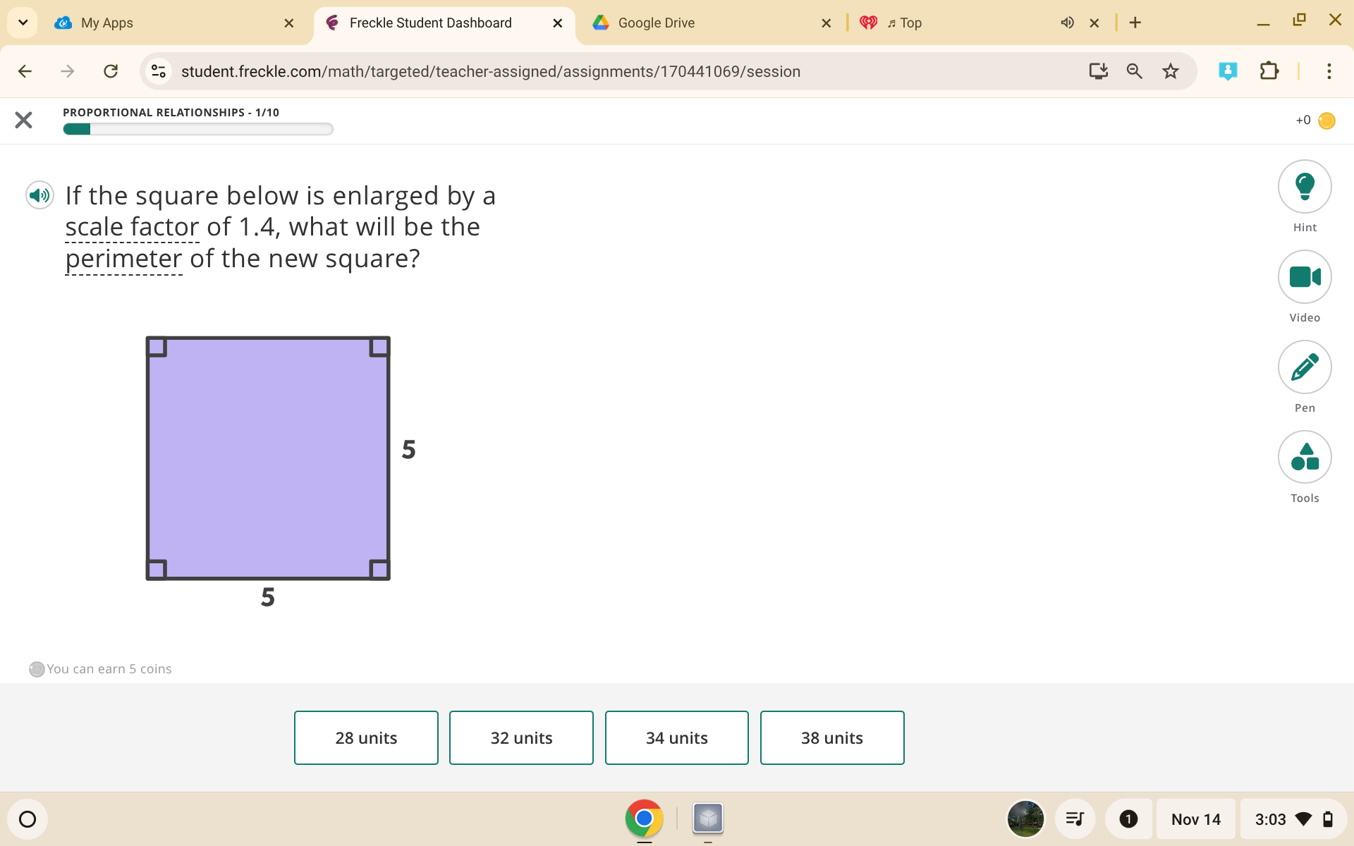The width and height of the screenshot is (1354, 846).
Task: Select the answer 28 units
Action: click(366, 737)
